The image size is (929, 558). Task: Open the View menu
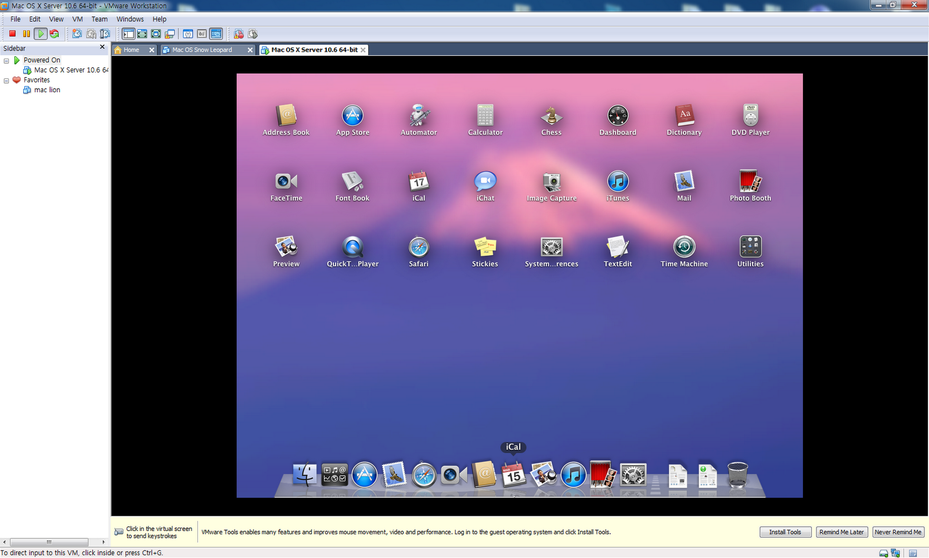(x=56, y=19)
